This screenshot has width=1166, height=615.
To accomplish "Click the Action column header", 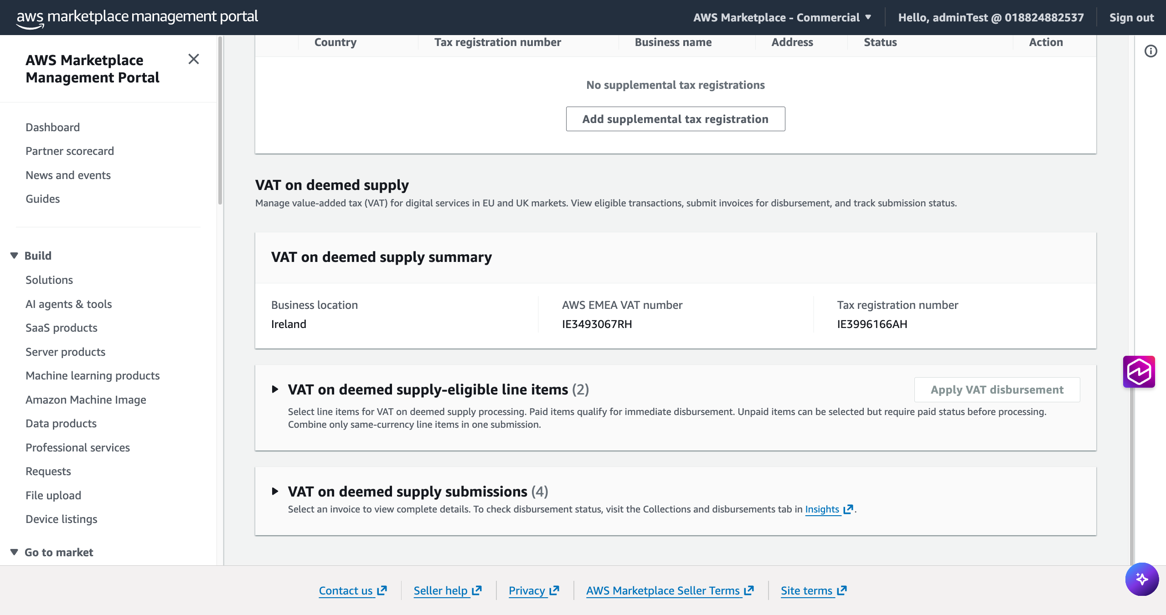I will pyautogui.click(x=1046, y=42).
